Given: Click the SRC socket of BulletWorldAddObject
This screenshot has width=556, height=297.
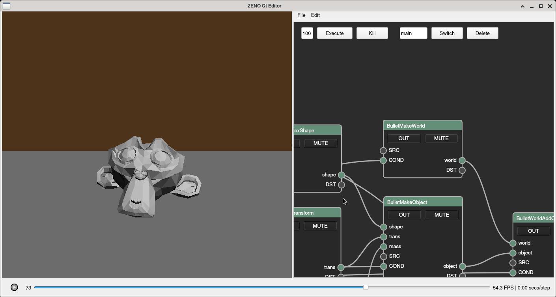Looking at the screenshot, I should 513,263.
